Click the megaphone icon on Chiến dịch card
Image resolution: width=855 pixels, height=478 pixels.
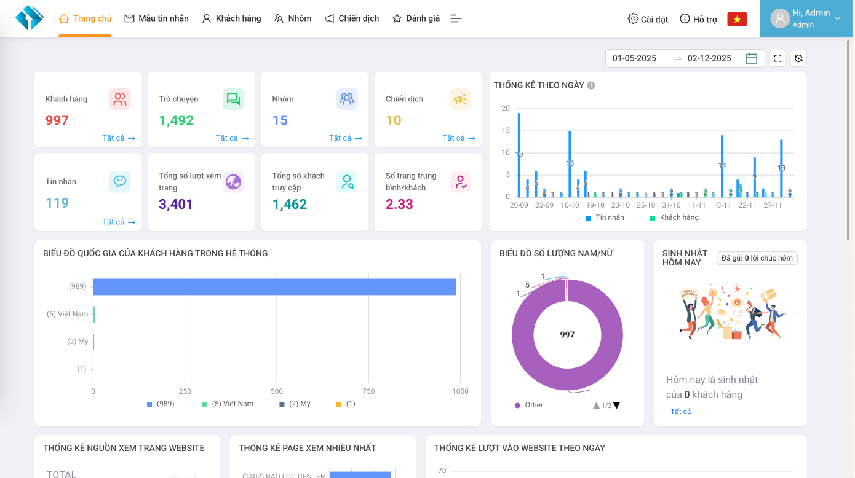[x=459, y=99]
